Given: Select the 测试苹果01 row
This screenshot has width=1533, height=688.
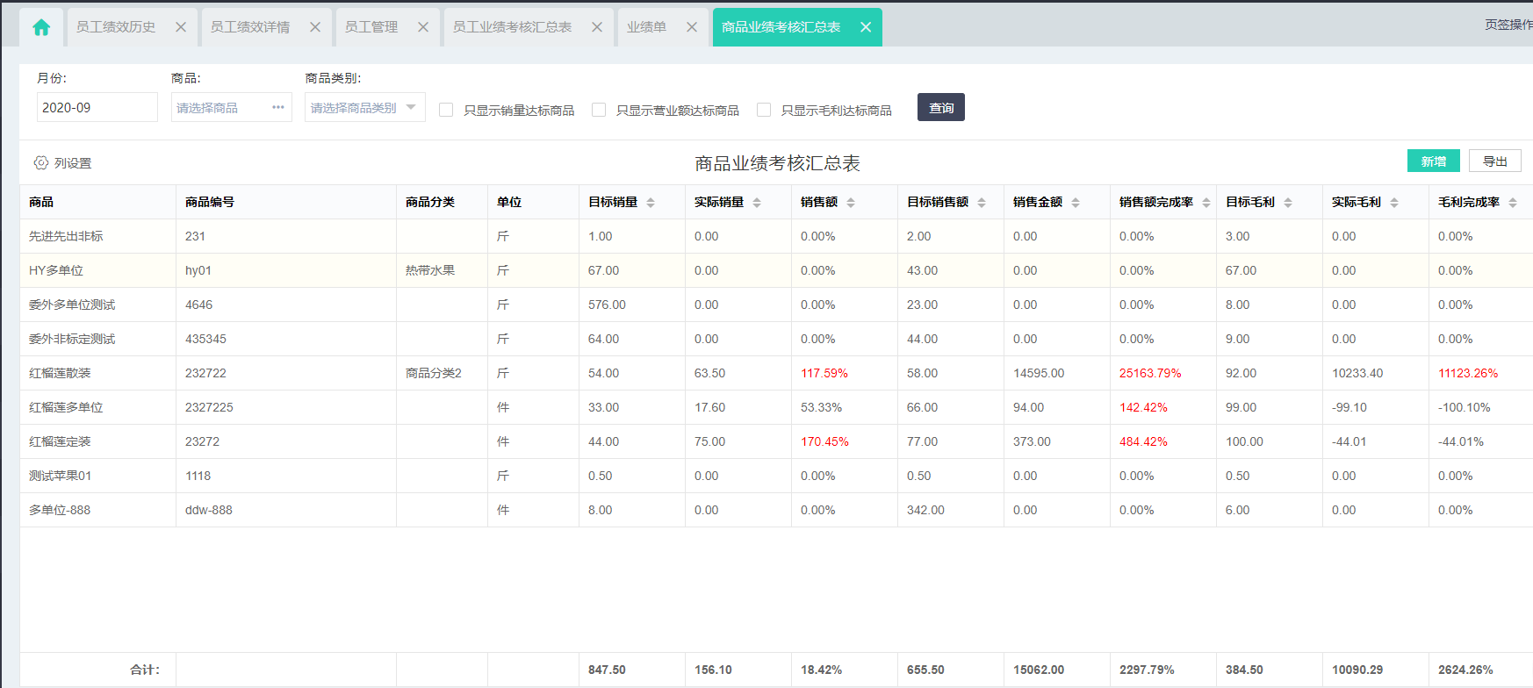Looking at the screenshot, I should (x=776, y=476).
